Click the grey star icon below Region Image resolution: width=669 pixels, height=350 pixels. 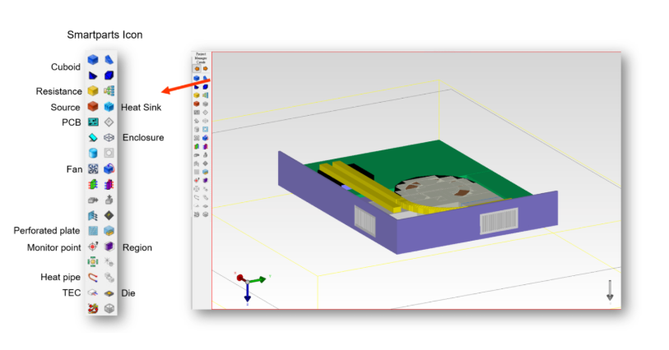click(x=109, y=261)
